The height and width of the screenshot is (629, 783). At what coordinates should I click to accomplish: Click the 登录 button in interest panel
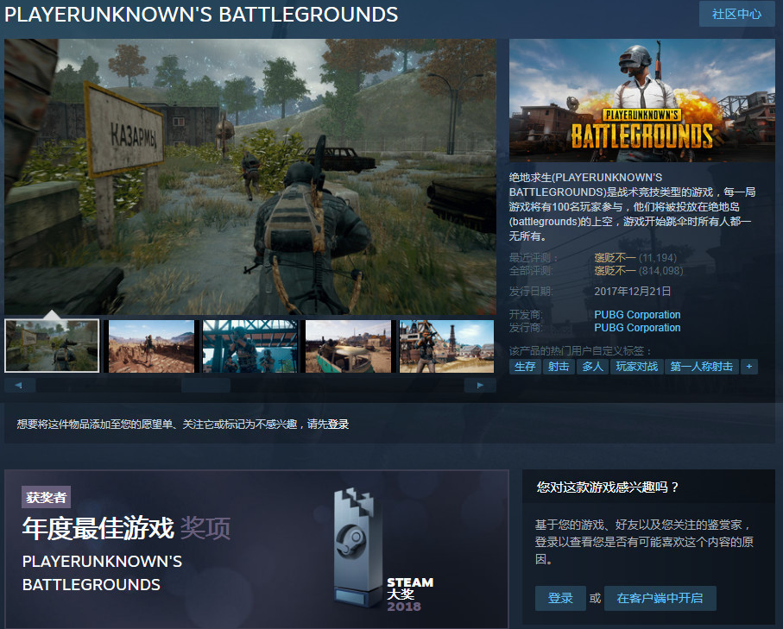point(560,598)
